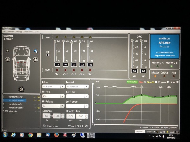This screenshot has height=142, width=190.
Task: Enable the Filtro+EQ checkbox
Action: [x=156, y=82]
